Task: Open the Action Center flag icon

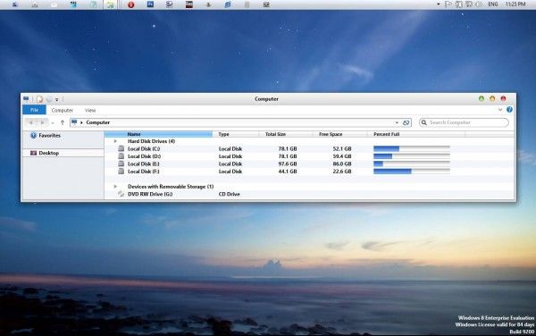Action: [x=448, y=4]
